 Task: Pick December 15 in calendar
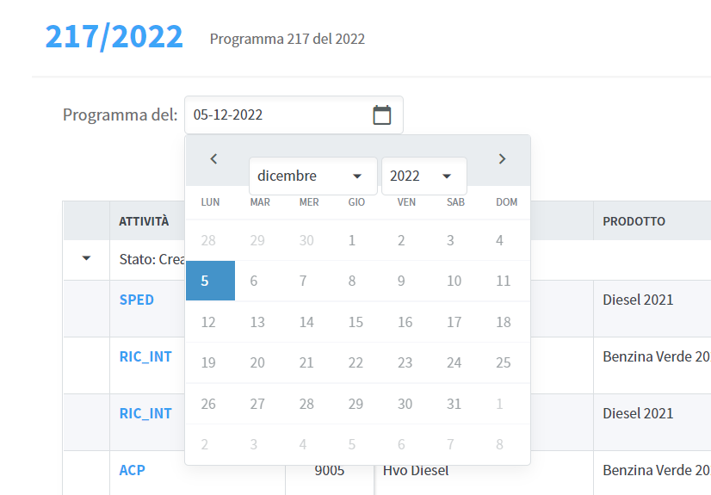pos(358,322)
